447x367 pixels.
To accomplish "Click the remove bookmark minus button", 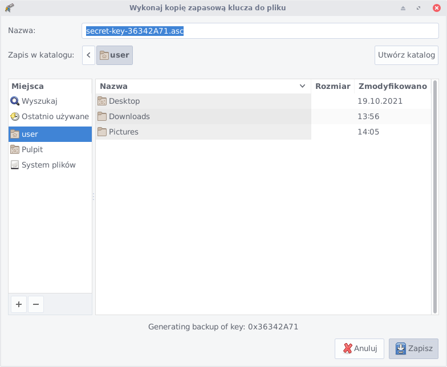I will (x=35, y=304).
